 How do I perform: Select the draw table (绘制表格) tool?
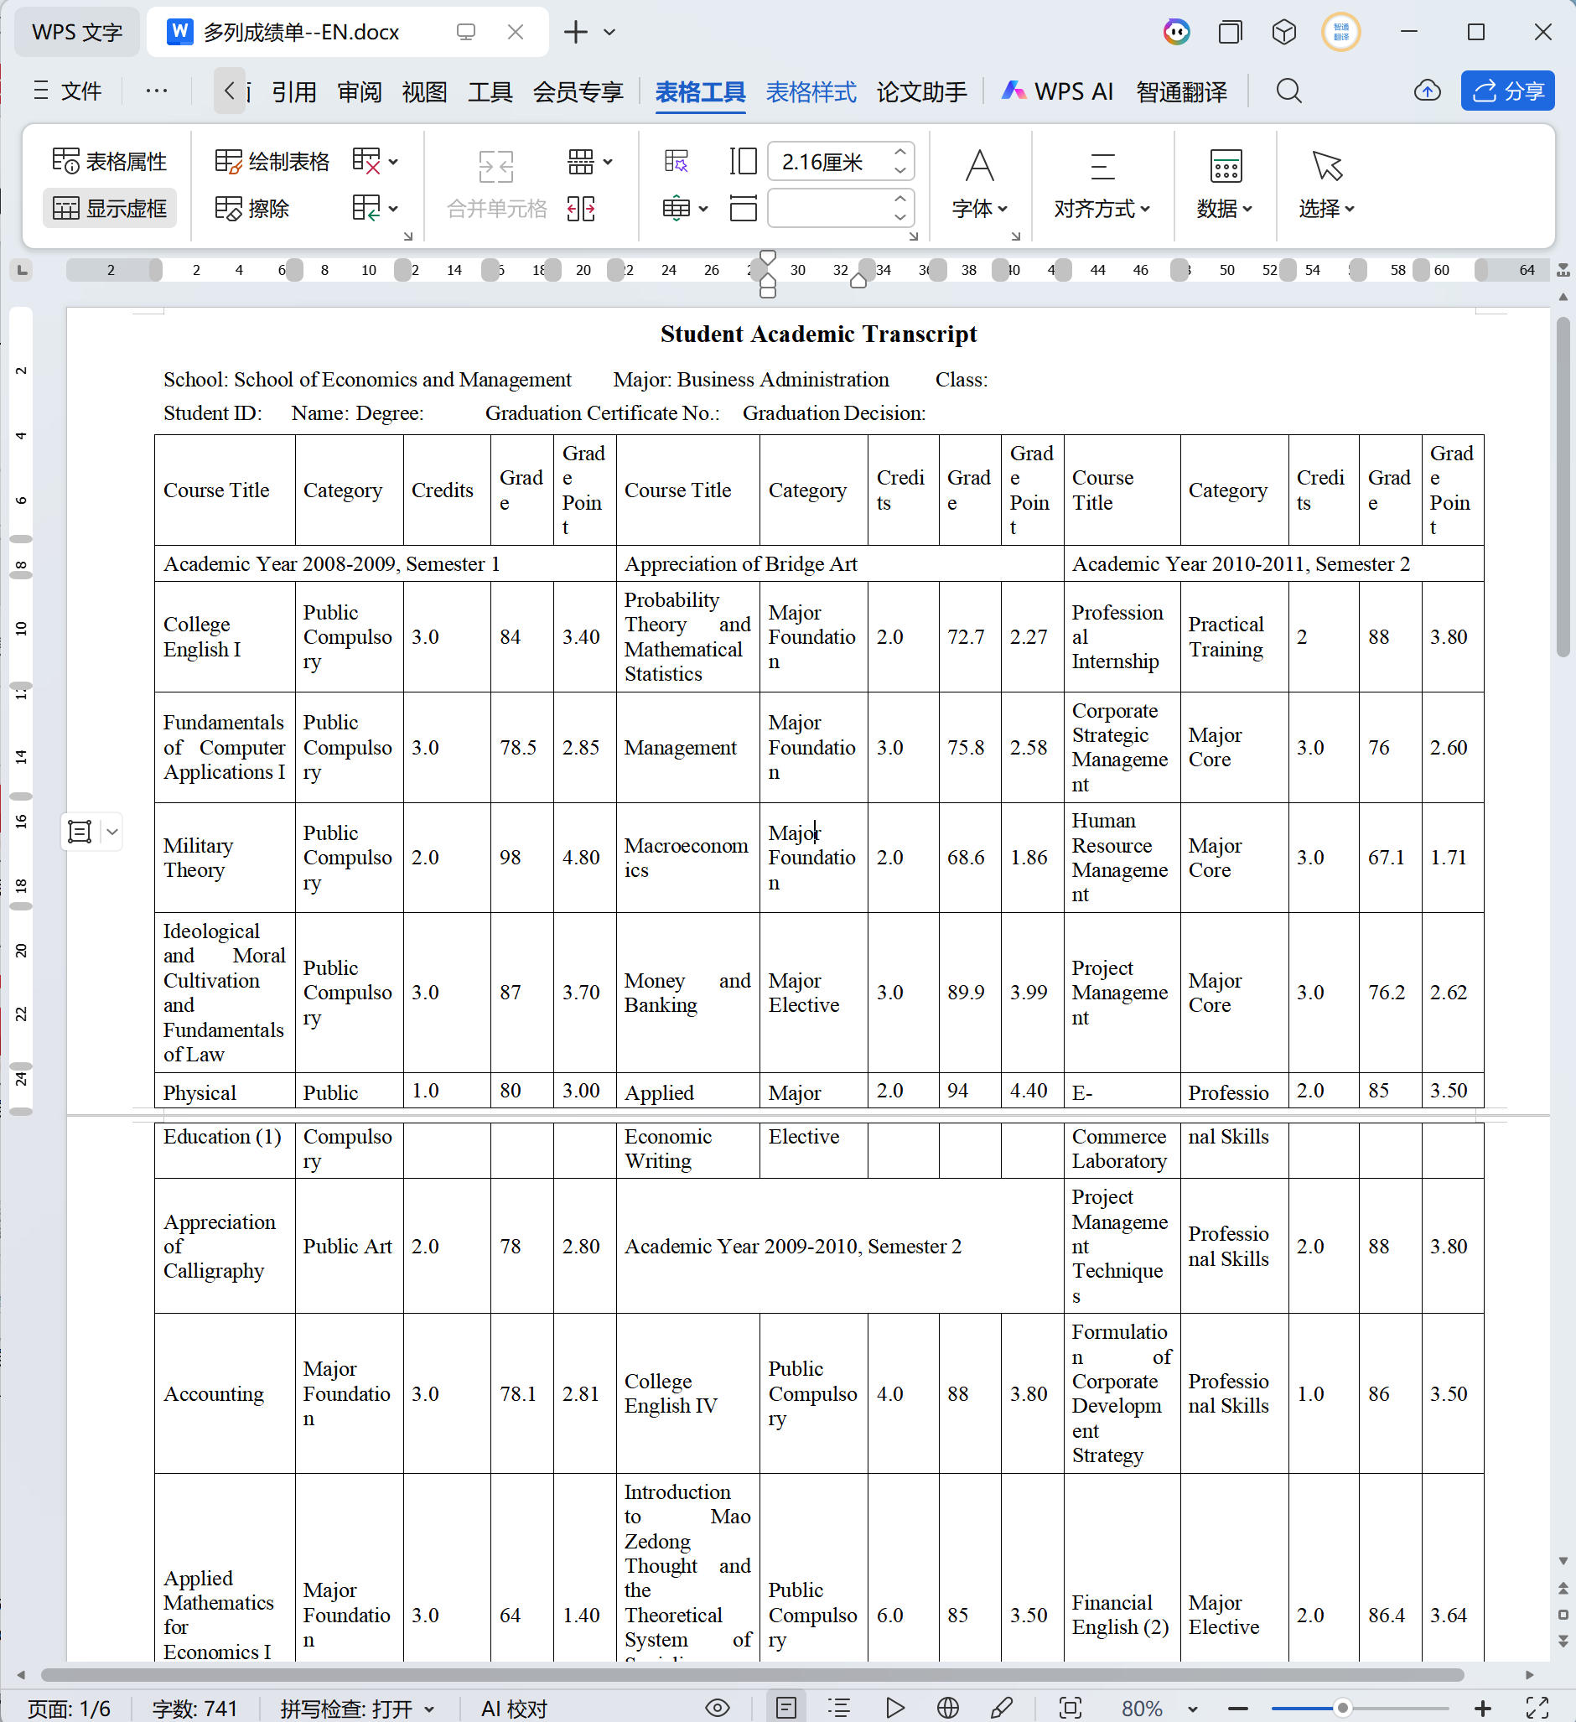pos(272,162)
